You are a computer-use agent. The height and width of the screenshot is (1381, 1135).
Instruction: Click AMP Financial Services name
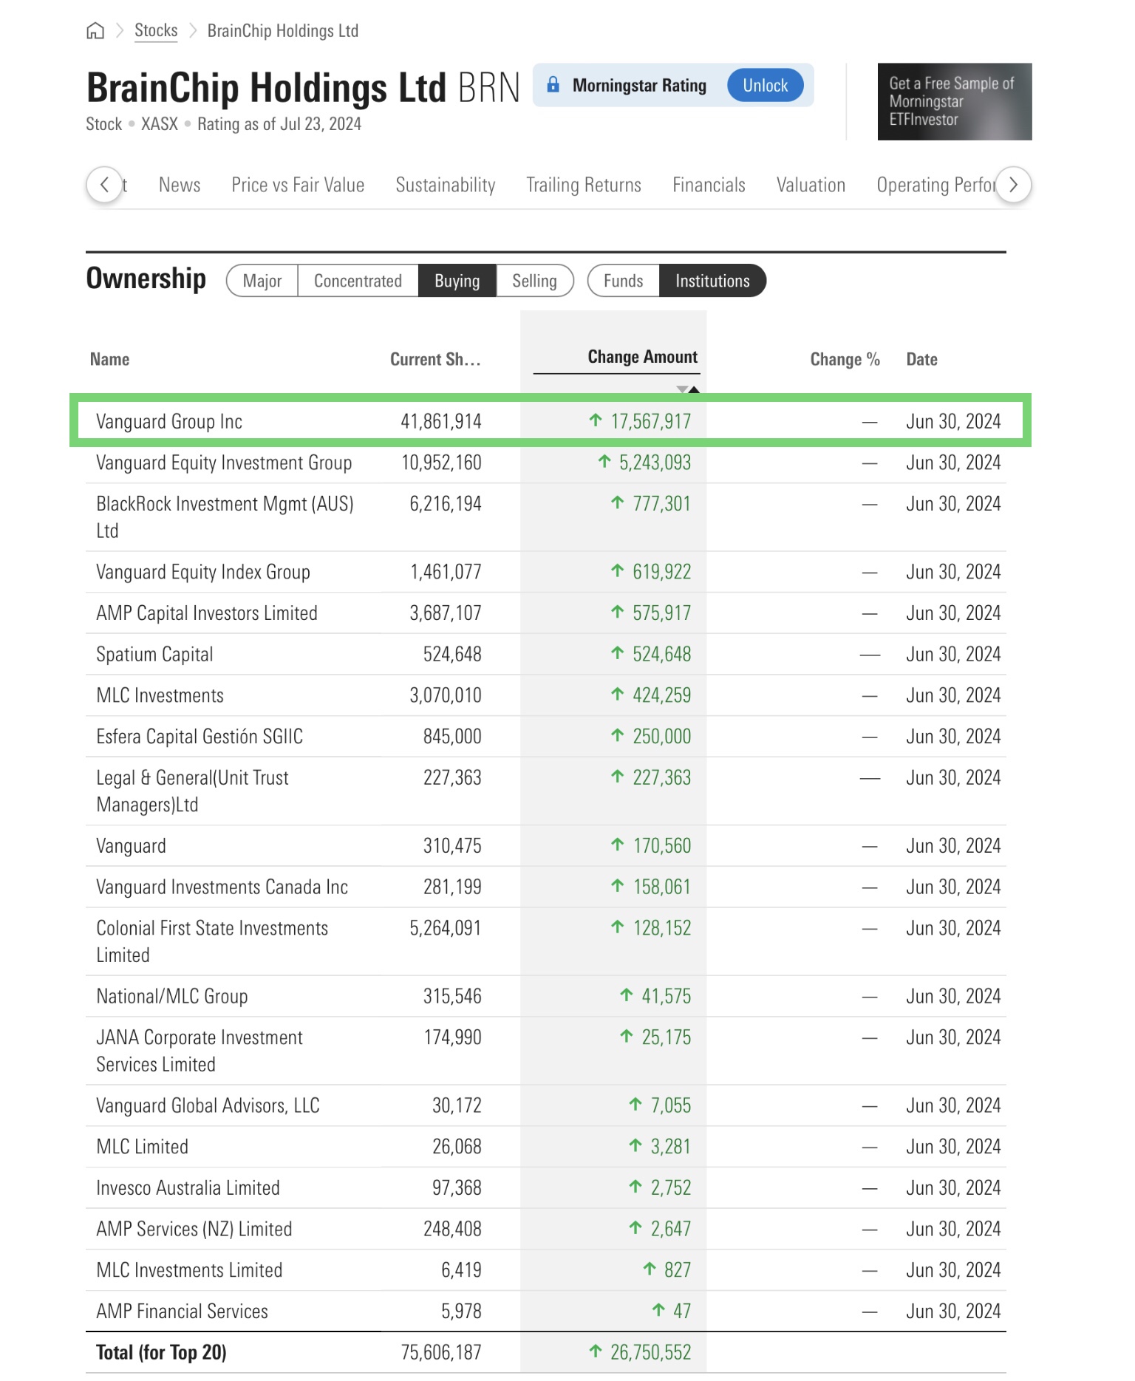182,1312
